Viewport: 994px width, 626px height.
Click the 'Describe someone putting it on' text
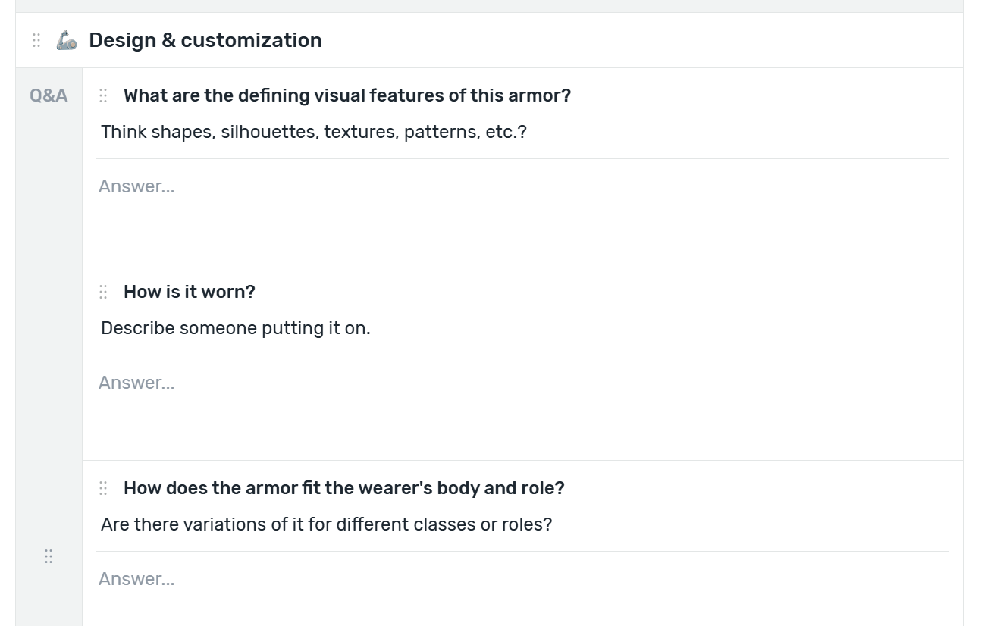(x=236, y=328)
